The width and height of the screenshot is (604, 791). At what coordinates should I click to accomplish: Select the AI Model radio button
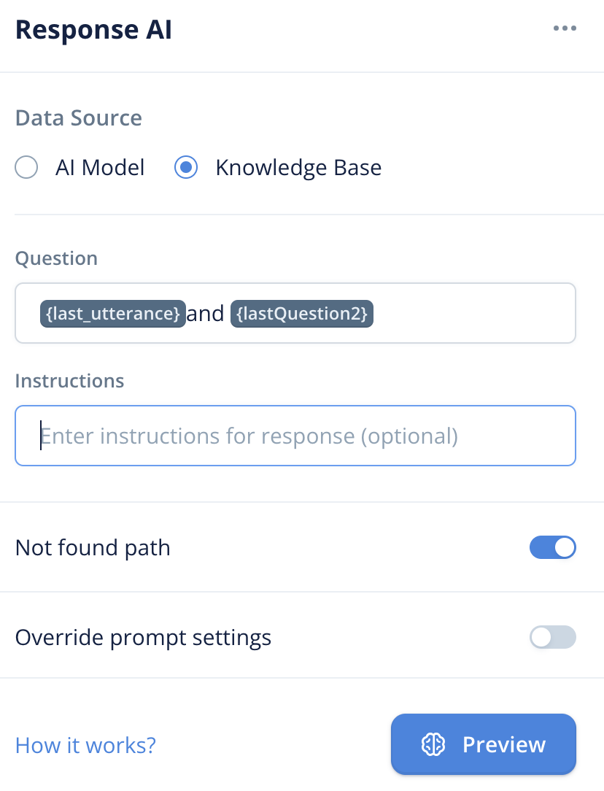click(x=26, y=167)
